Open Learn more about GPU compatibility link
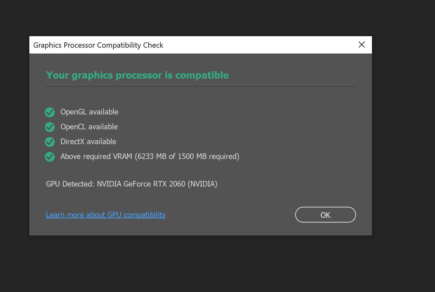435x292 pixels. click(x=106, y=215)
